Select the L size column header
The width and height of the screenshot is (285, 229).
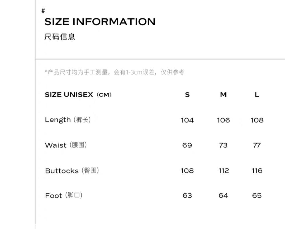pos(257,95)
